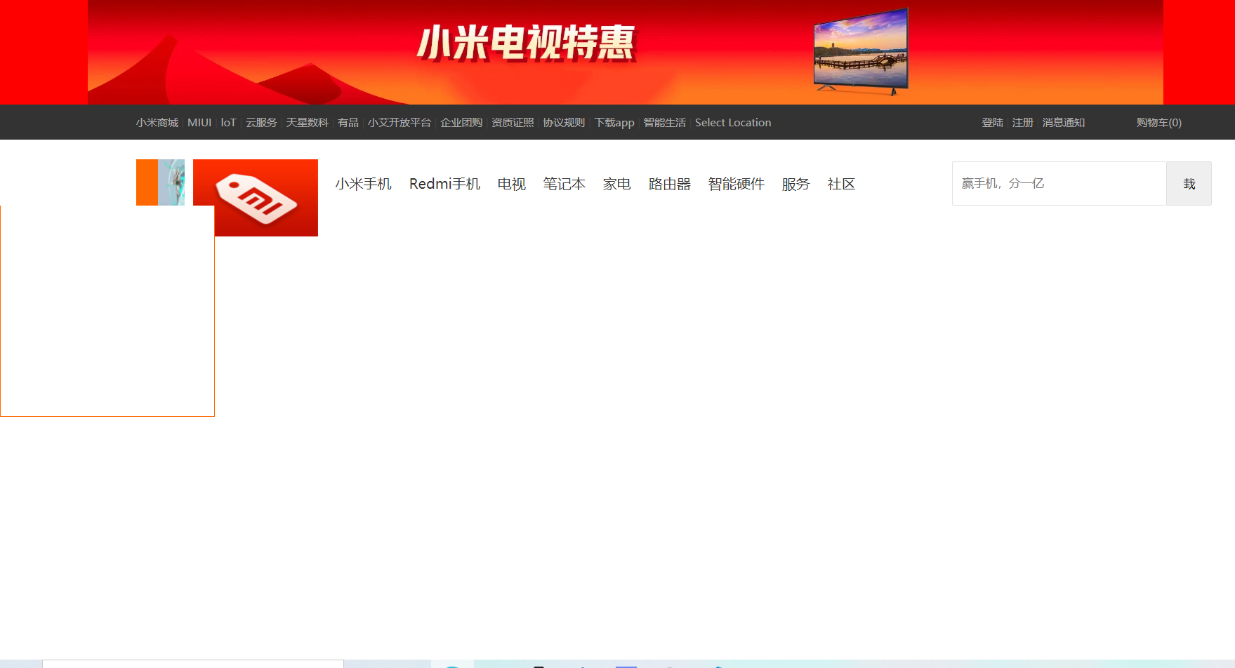
Task: Open the 路由器 menu item
Action: (670, 184)
